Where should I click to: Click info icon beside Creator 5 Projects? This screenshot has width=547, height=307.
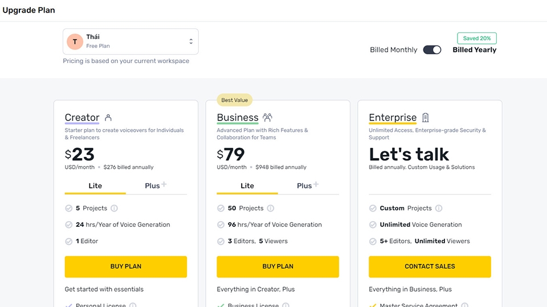tap(114, 208)
